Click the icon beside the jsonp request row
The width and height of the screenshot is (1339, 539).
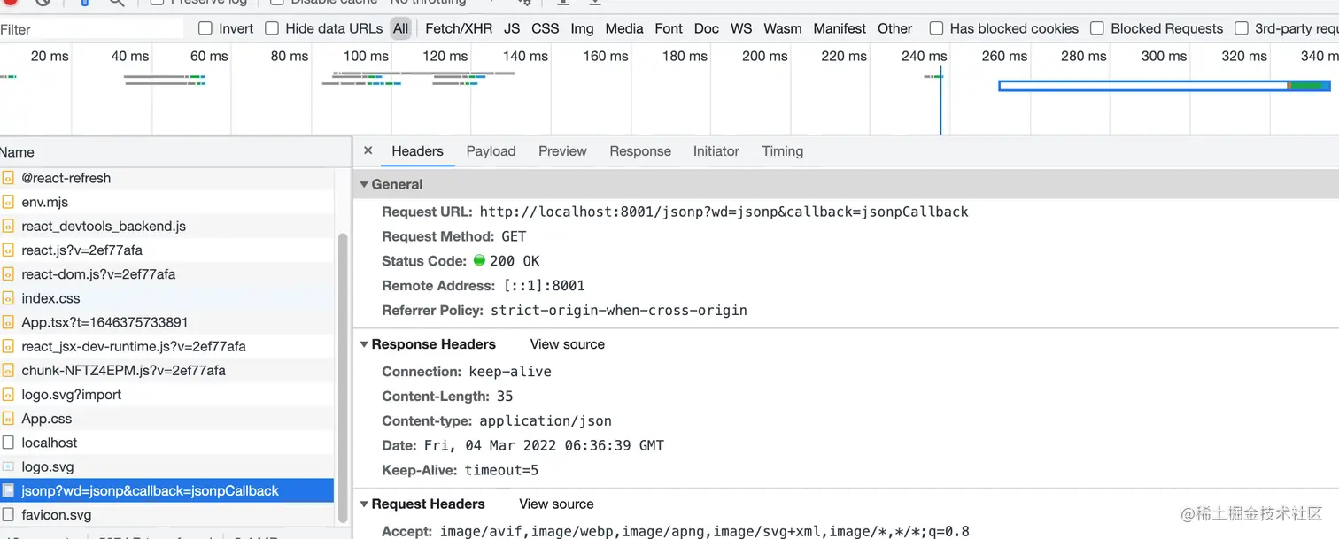(8, 490)
